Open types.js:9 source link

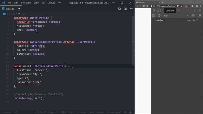tap(191, 20)
